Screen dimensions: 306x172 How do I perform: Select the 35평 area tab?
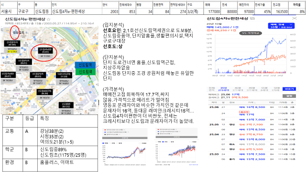pos(223,89)
